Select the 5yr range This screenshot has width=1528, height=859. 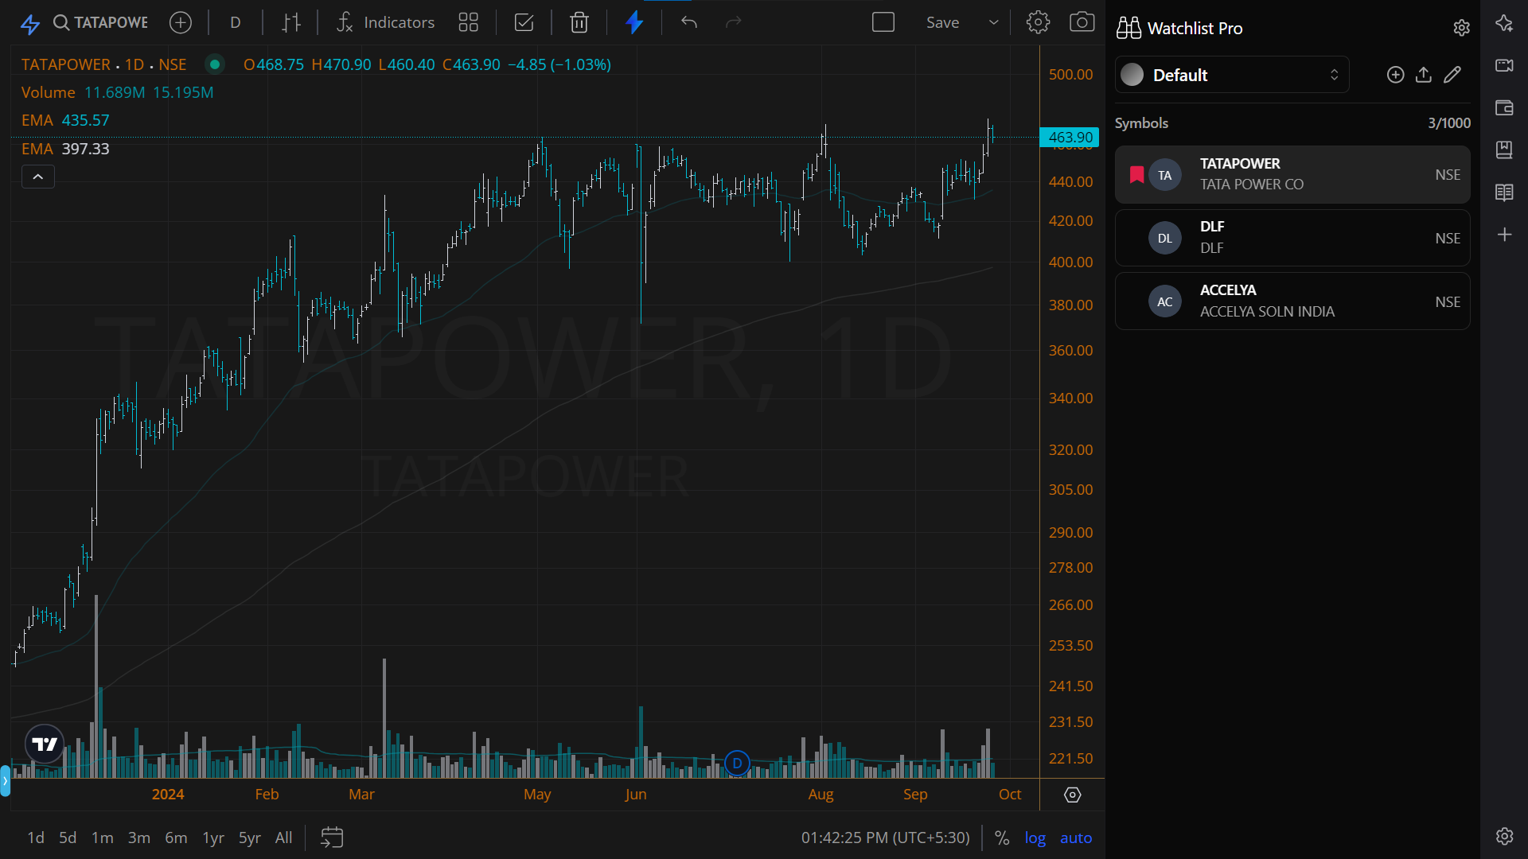click(x=250, y=838)
